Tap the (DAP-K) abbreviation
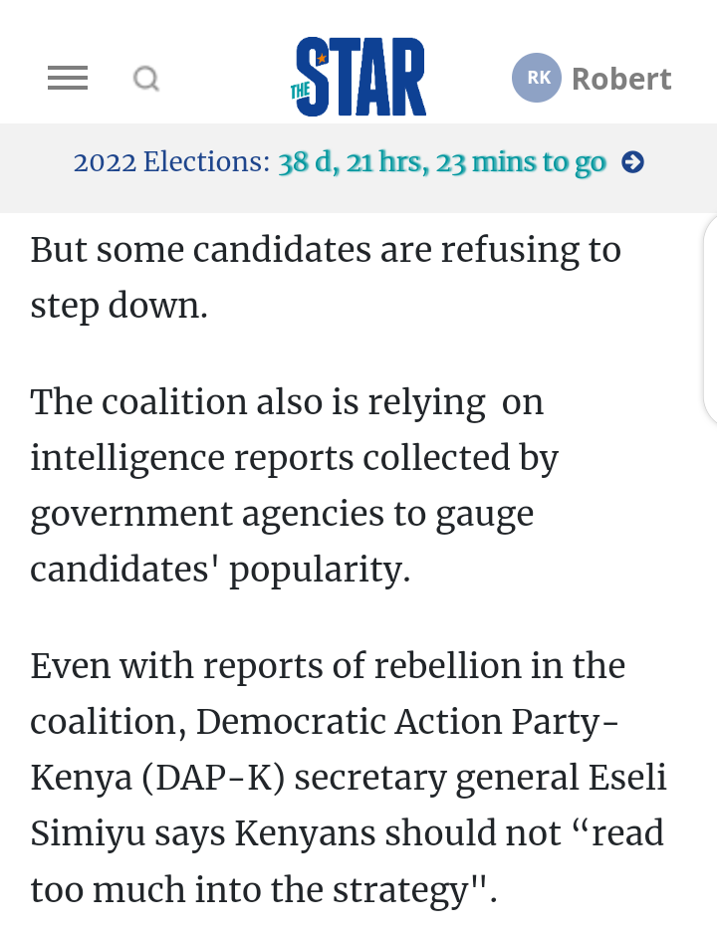Viewport: 717px width, 934px height. (213, 778)
